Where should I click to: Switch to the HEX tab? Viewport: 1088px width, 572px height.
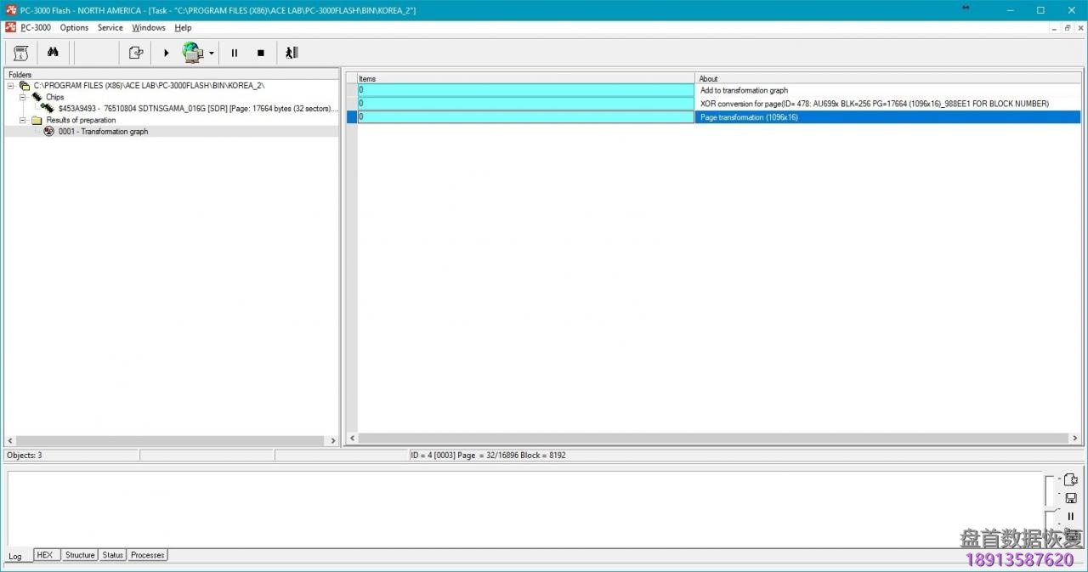pyautogui.click(x=45, y=555)
